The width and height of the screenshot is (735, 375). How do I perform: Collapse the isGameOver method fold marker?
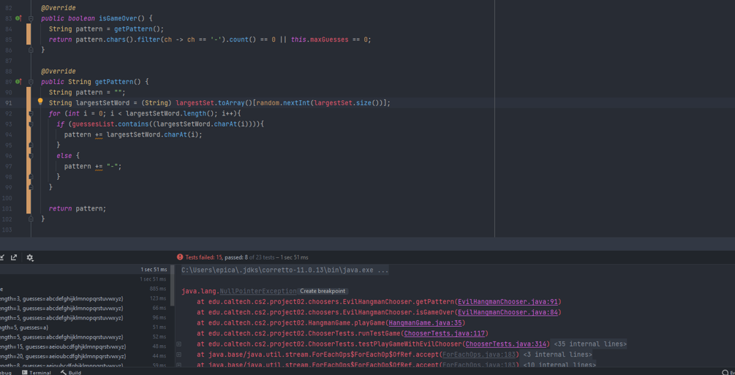(x=31, y=18)
